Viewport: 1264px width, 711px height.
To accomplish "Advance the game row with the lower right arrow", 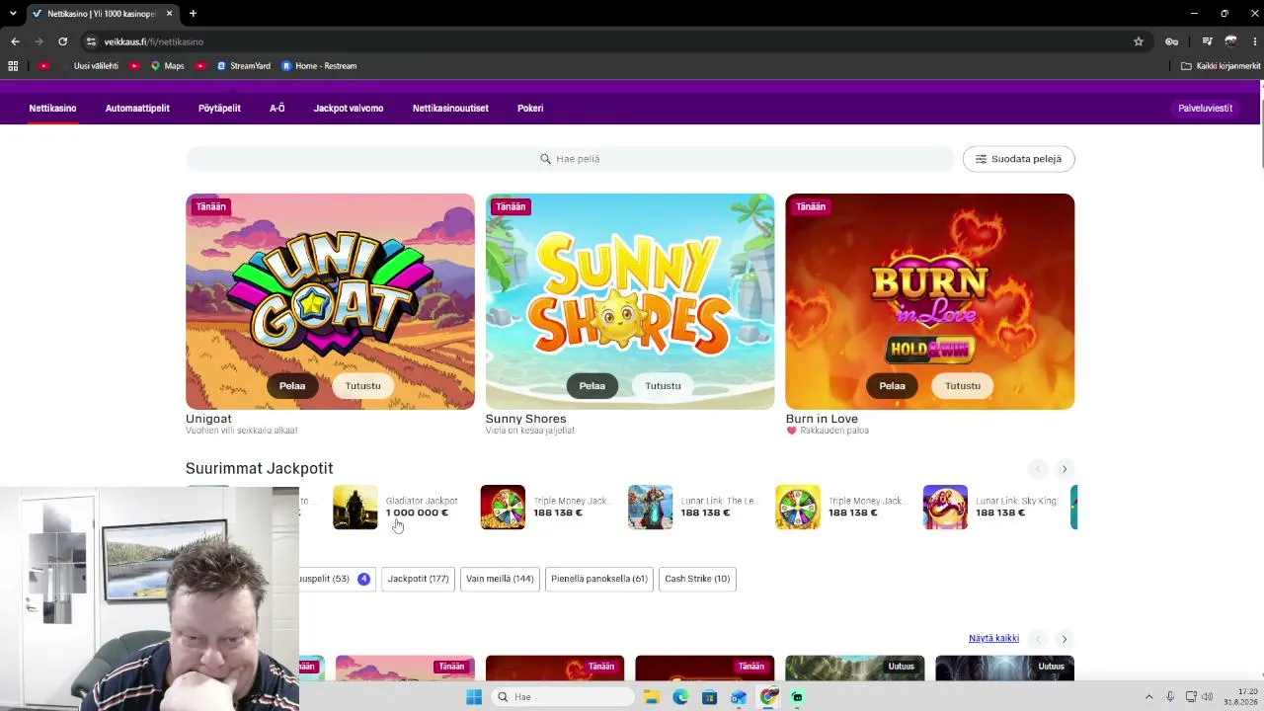I will tap(1064, 639).
